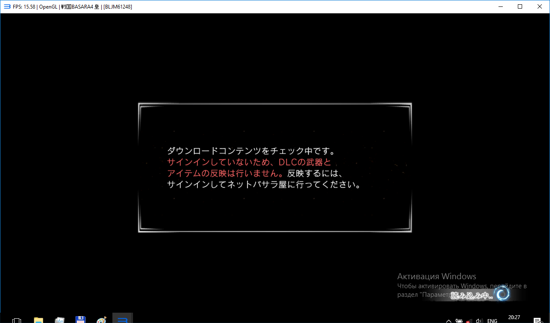
Task: Click the spinning loading indicator
Action: [502, 294]
